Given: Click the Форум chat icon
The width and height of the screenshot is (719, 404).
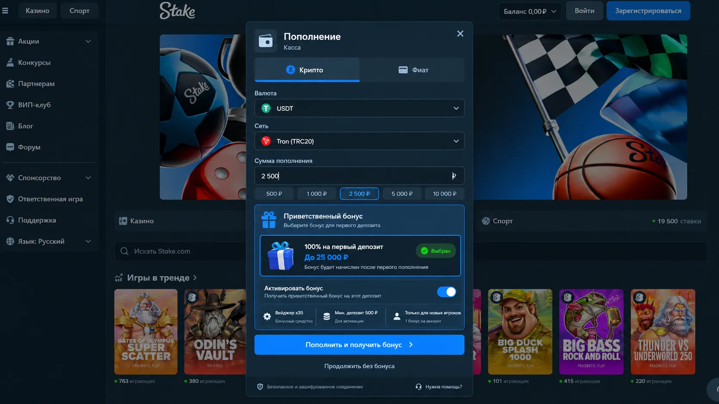Looking at the screenshot, I should pos(10,147).
